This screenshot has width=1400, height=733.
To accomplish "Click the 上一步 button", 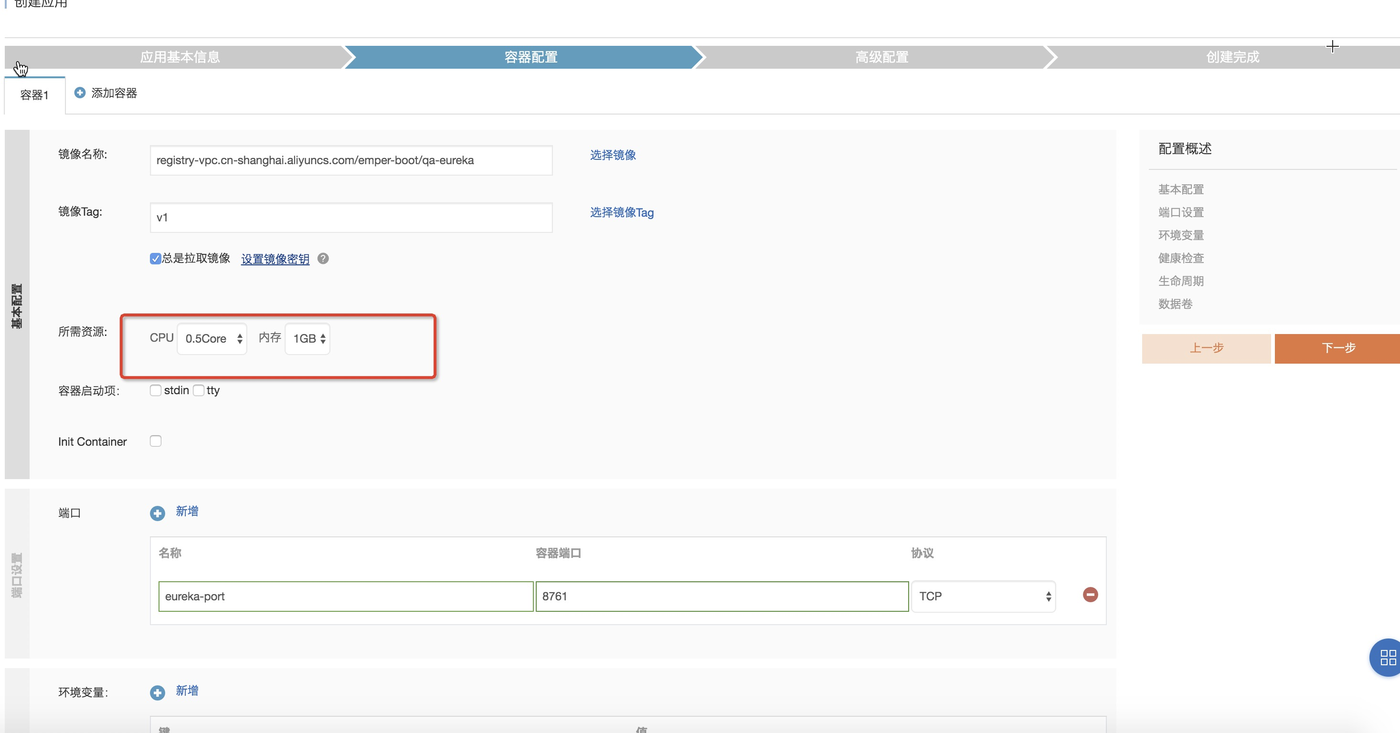I will 1207,348.
